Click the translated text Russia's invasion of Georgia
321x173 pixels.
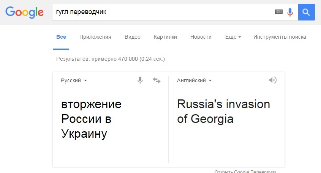tap(223, 112)
